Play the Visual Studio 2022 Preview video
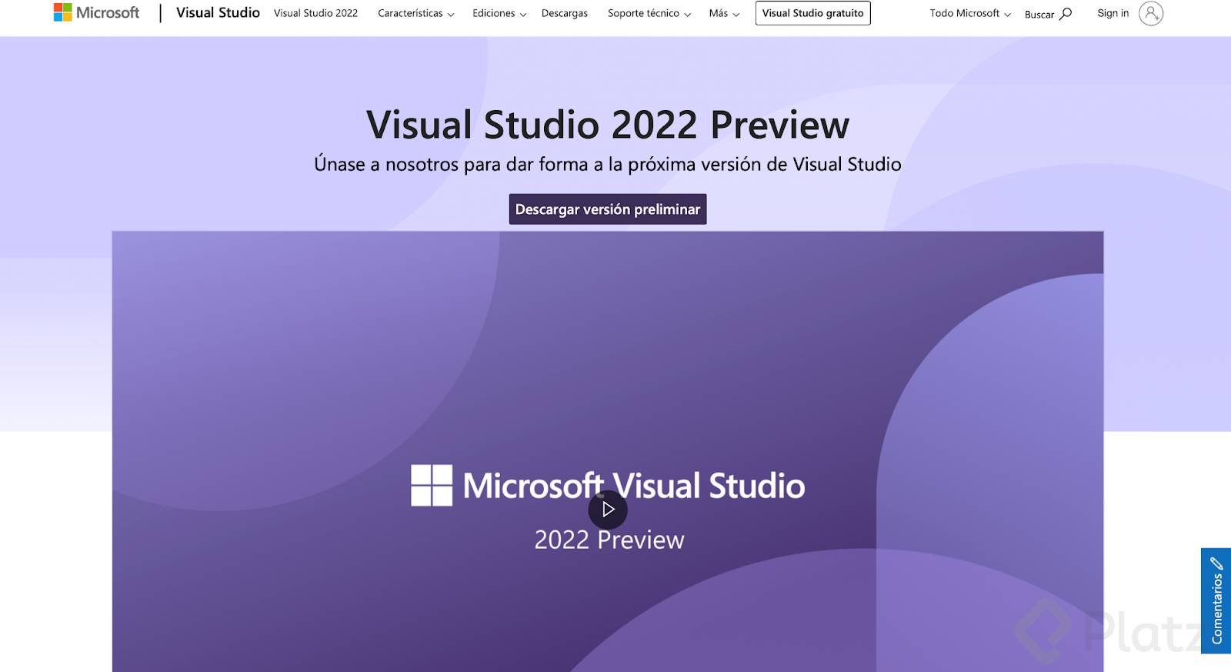Viewport: 1231px width, 672px height. point(608,509)
